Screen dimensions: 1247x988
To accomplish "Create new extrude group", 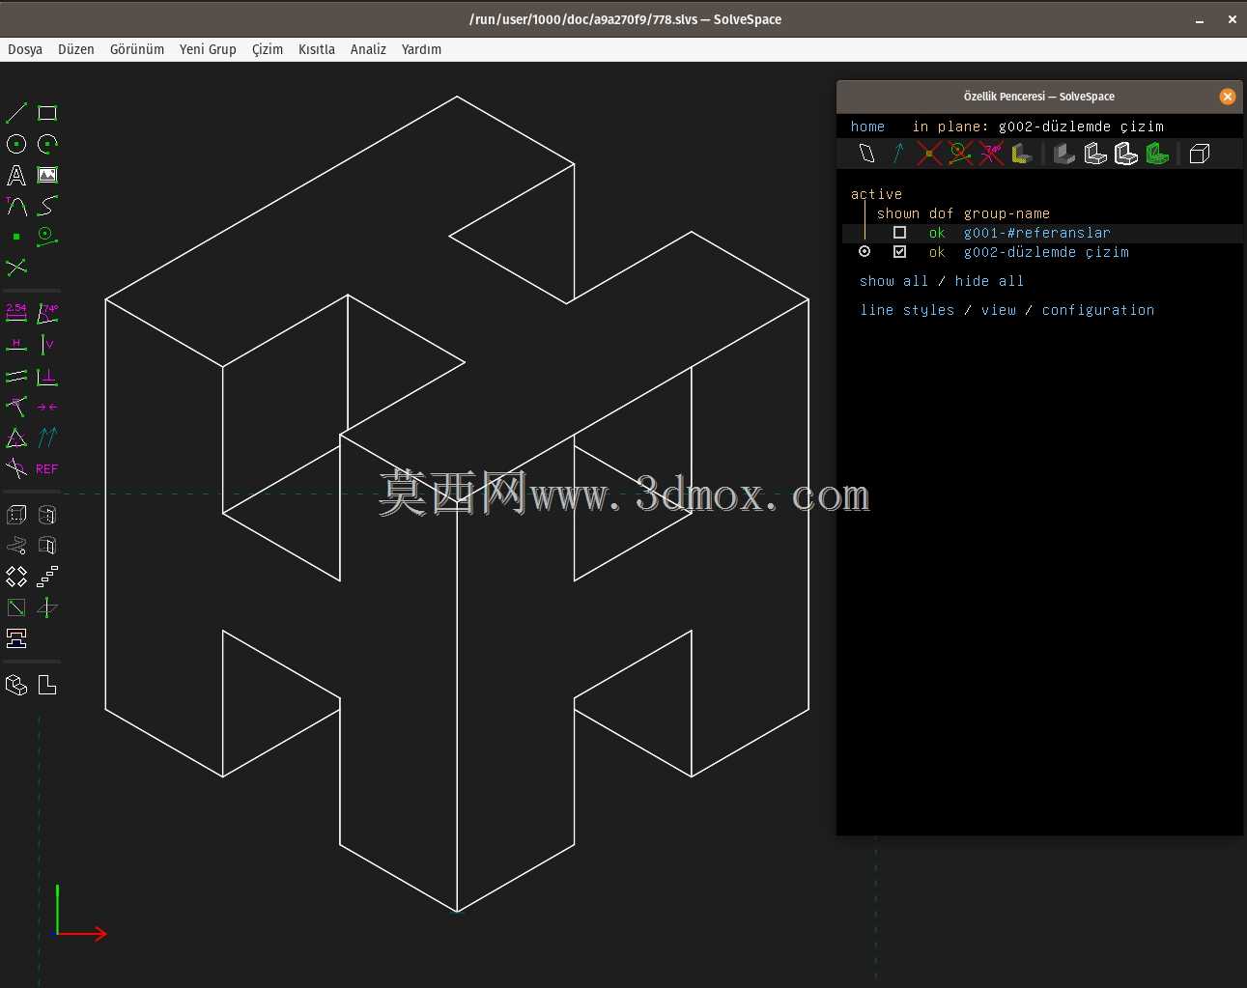I will pos(16,515).
